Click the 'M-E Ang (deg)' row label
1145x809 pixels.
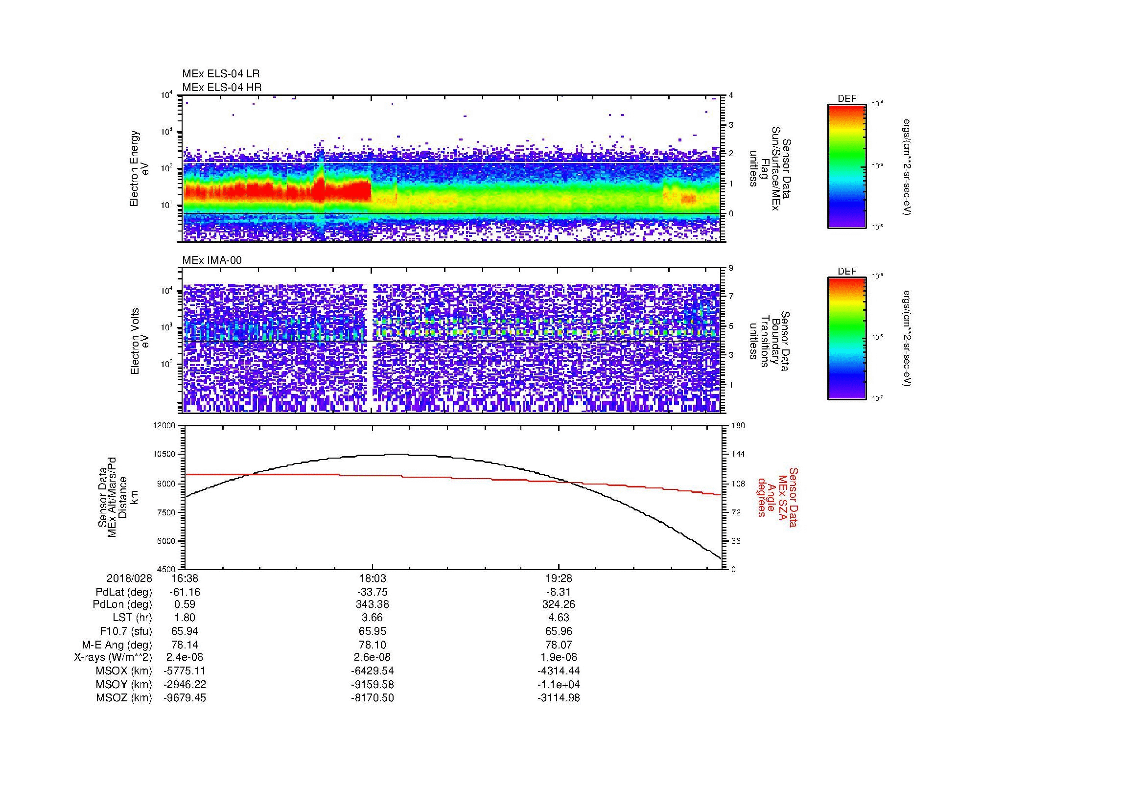tap(117, 645)
